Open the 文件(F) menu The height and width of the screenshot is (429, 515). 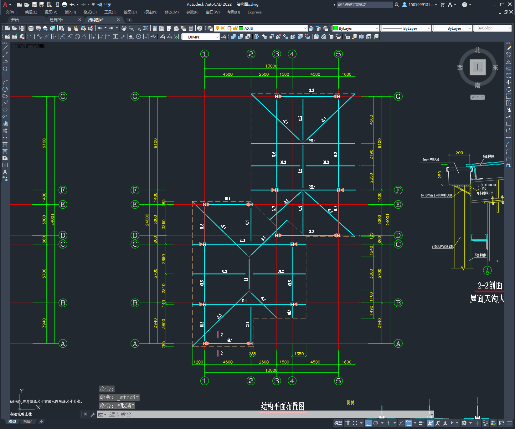(12, 12)
